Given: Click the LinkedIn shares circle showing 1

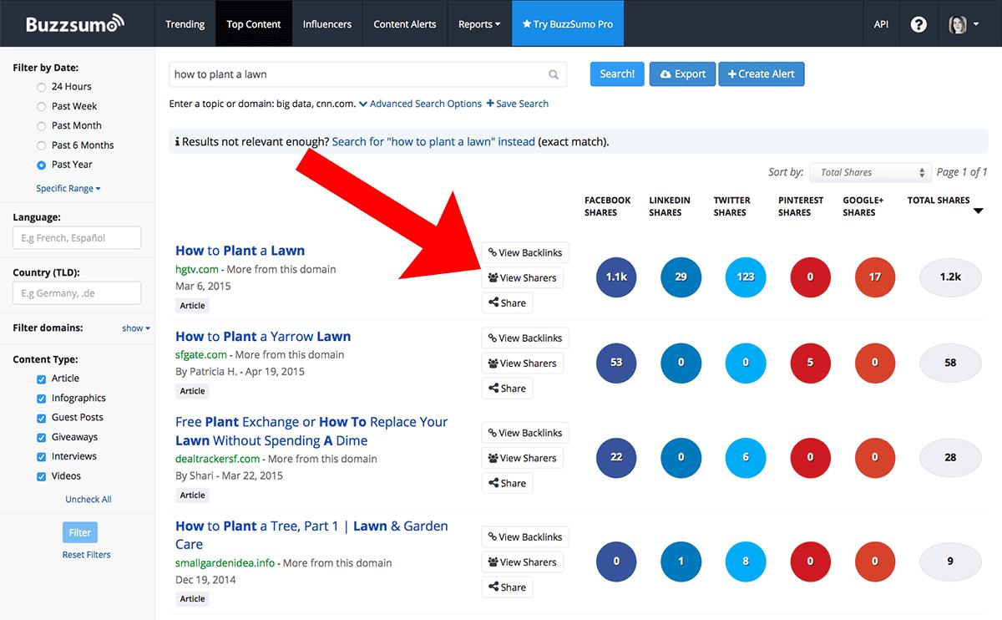Looking at the screenshot, I should coord(681,562).
